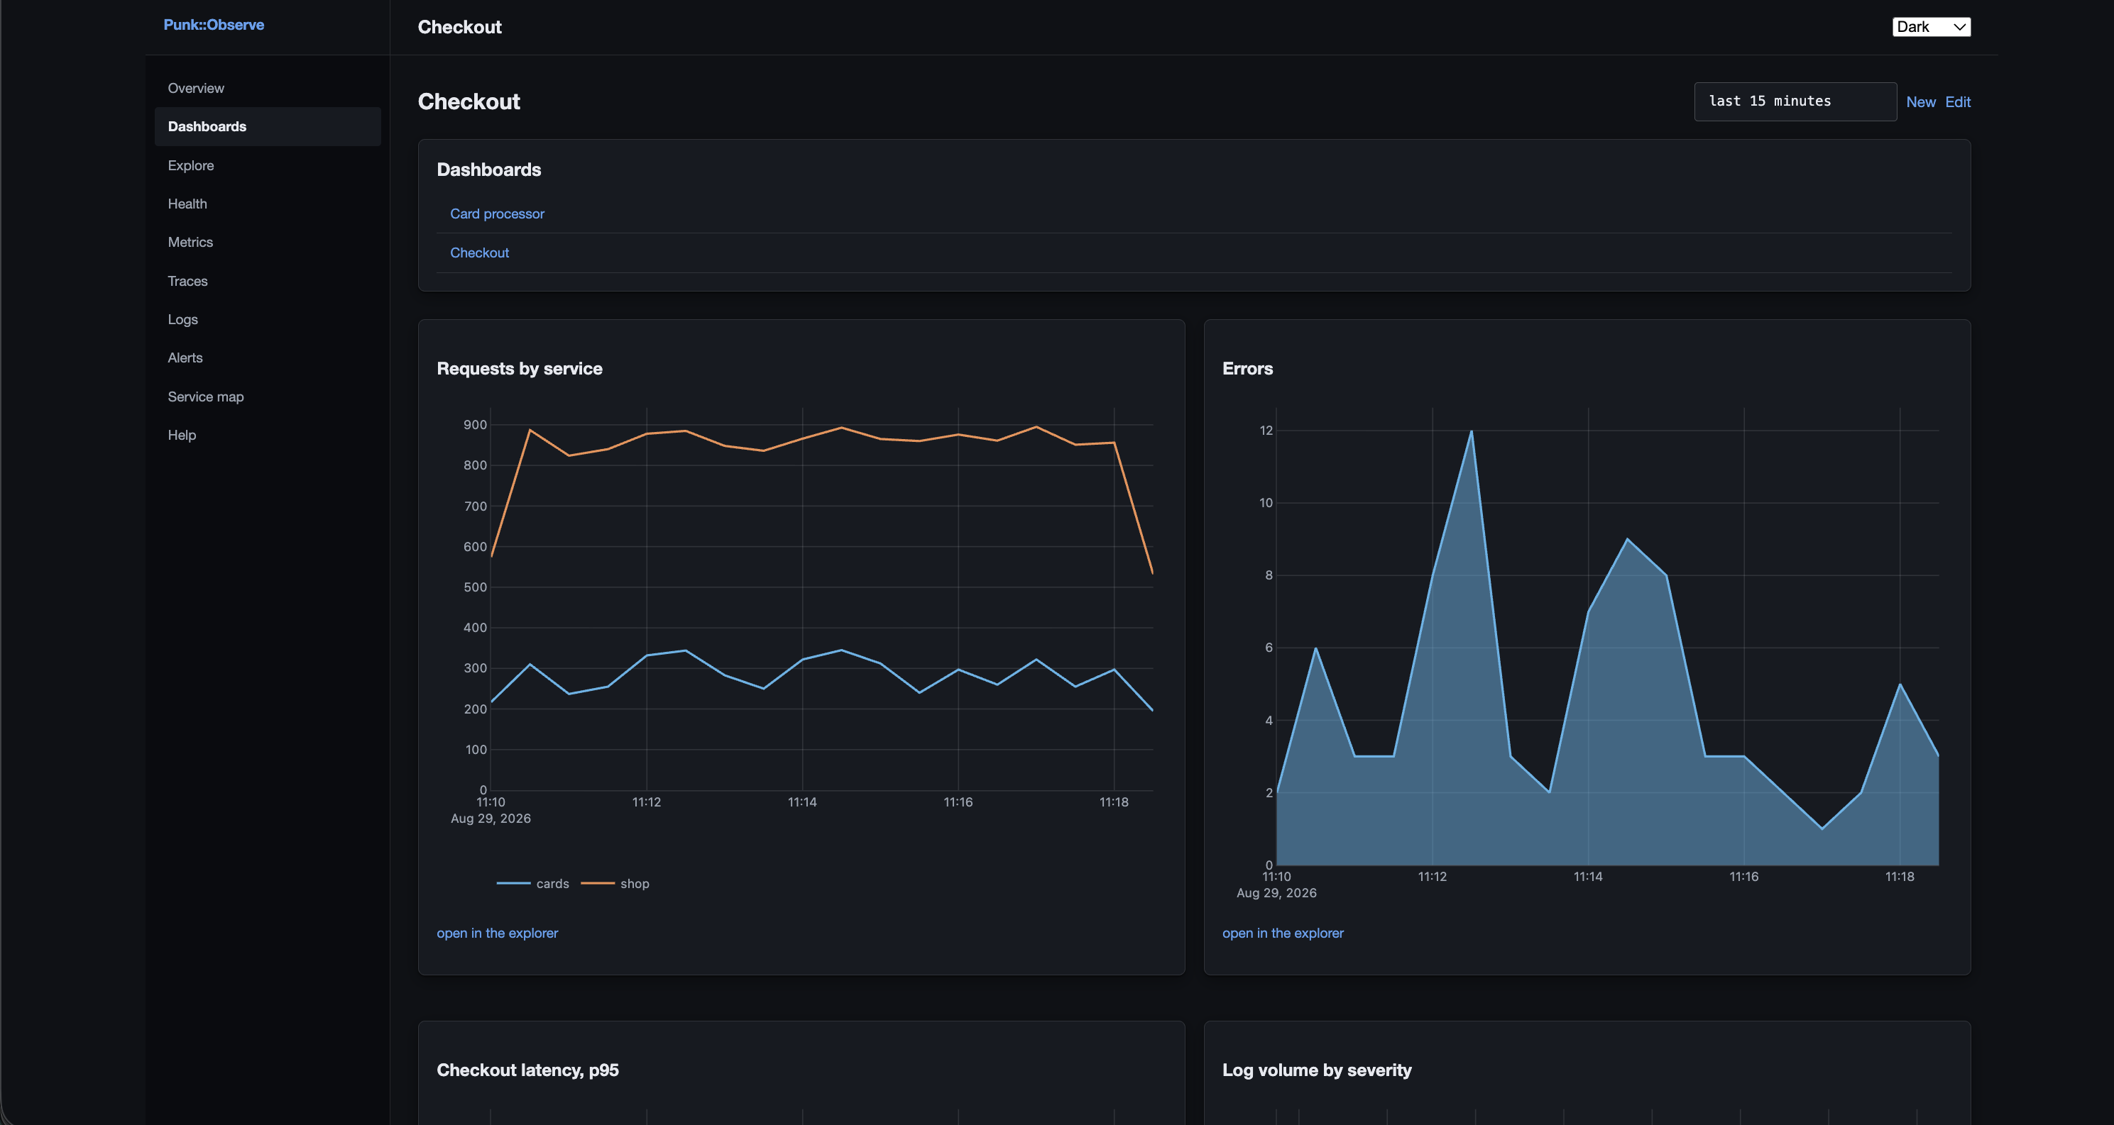Screen dimensions: 2114x1125
Task: Click the 'last 15 minutes' time range field
Action: coord(1795,101)
